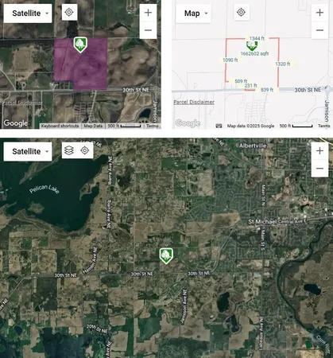Image resolution: width=333 pixels, height=358 pixels.
Task: Open Parcel Disclaimer link in top-right map
Action: click(194, 102)
